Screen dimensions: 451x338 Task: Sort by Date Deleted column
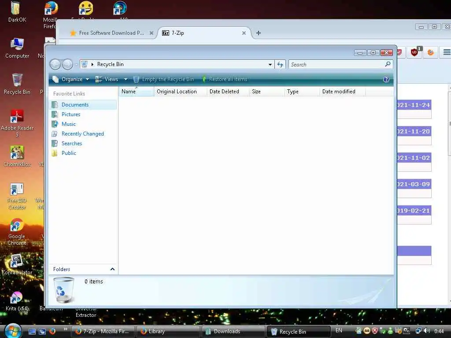228,92
